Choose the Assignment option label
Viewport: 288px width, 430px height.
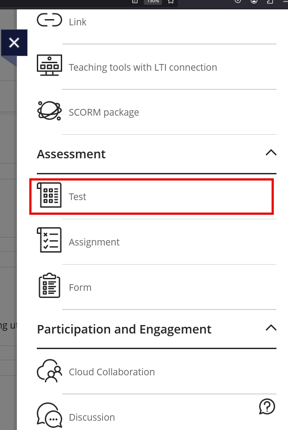click(94, 242)
